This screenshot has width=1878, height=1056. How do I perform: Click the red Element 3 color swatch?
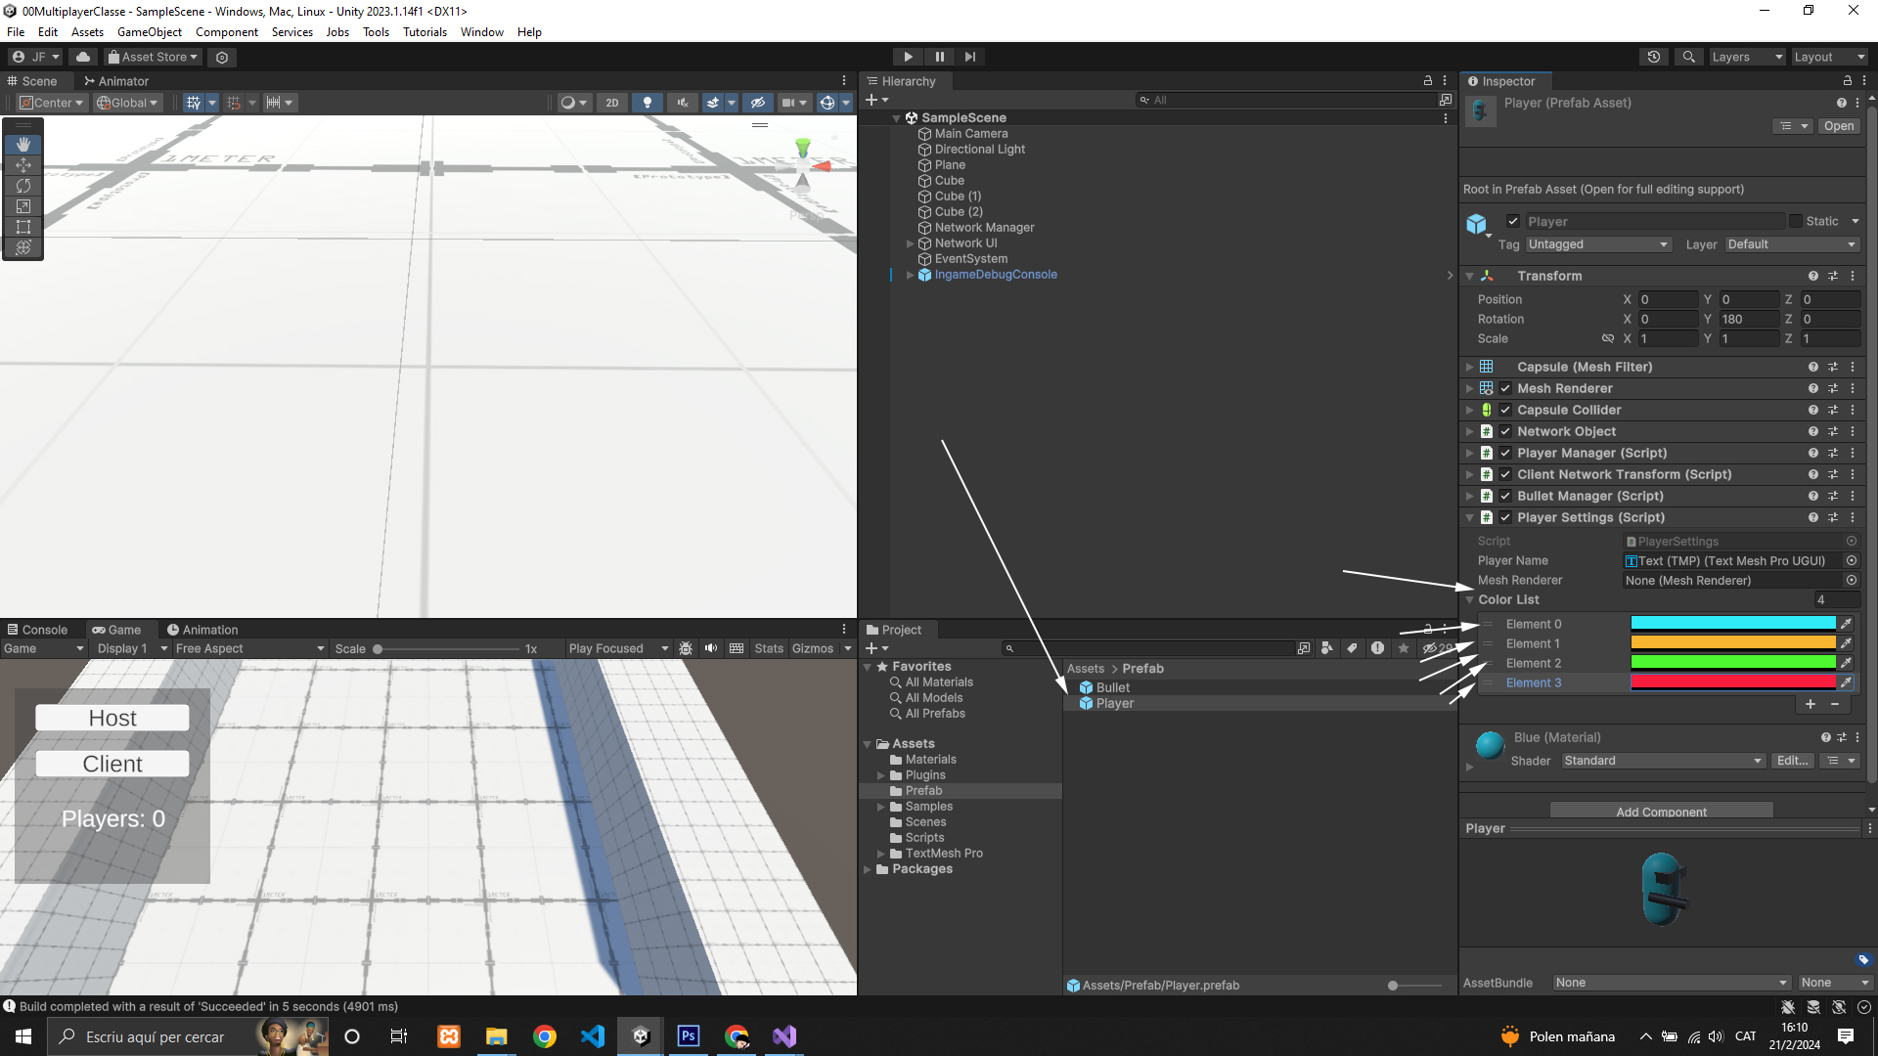click(x=1732, y=682)
